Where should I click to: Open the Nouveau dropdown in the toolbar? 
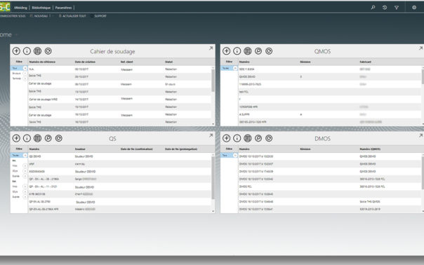click(x=41, y=16)
